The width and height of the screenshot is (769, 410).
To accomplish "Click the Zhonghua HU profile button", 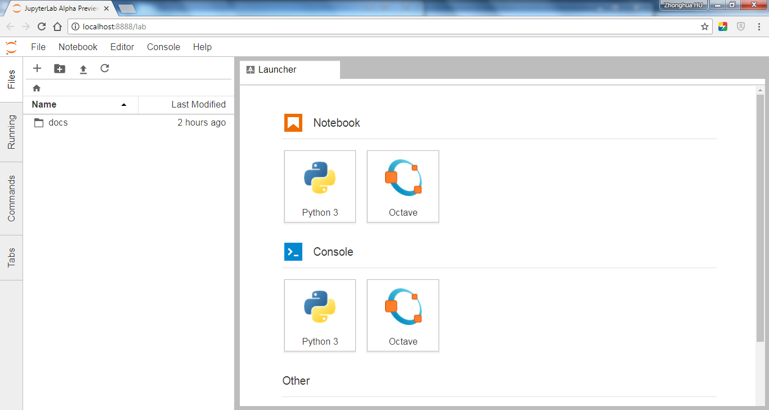I will pyautogui.click(x=682, y=5).
